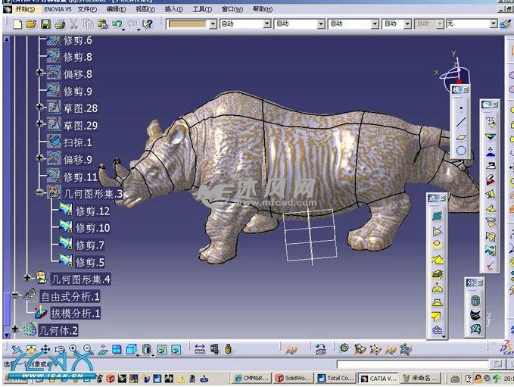514x387 pixels.
Task: Click the Print icon in the toolbar
Action: point(59,24)
